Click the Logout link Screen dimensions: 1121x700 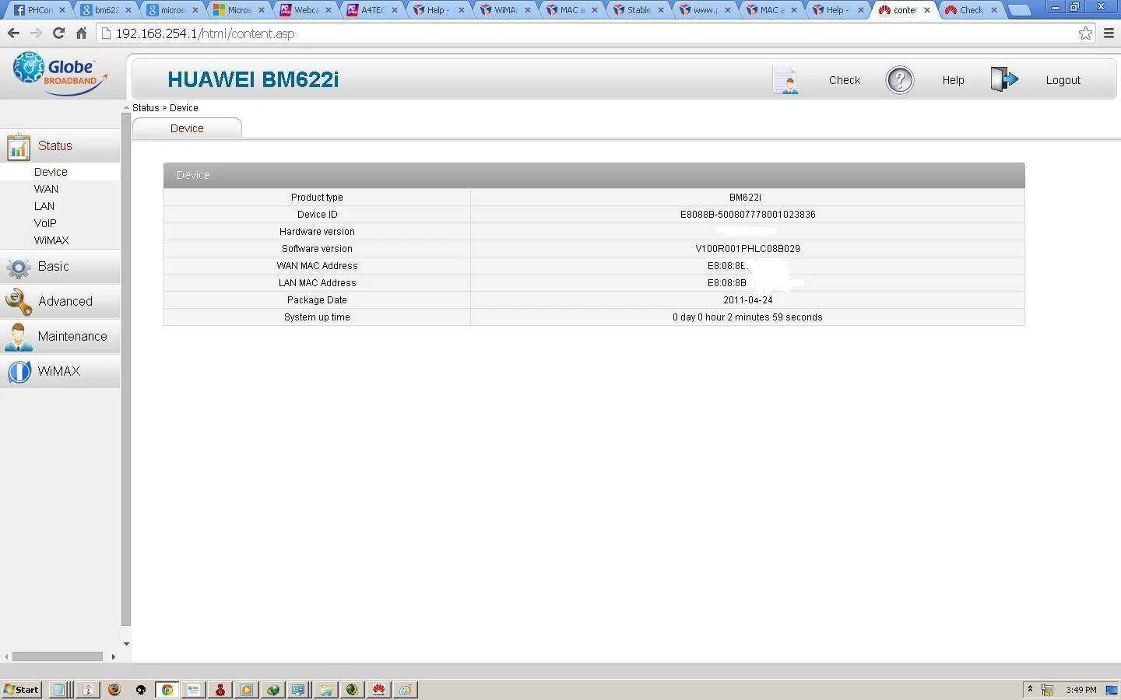(1063, 80)
